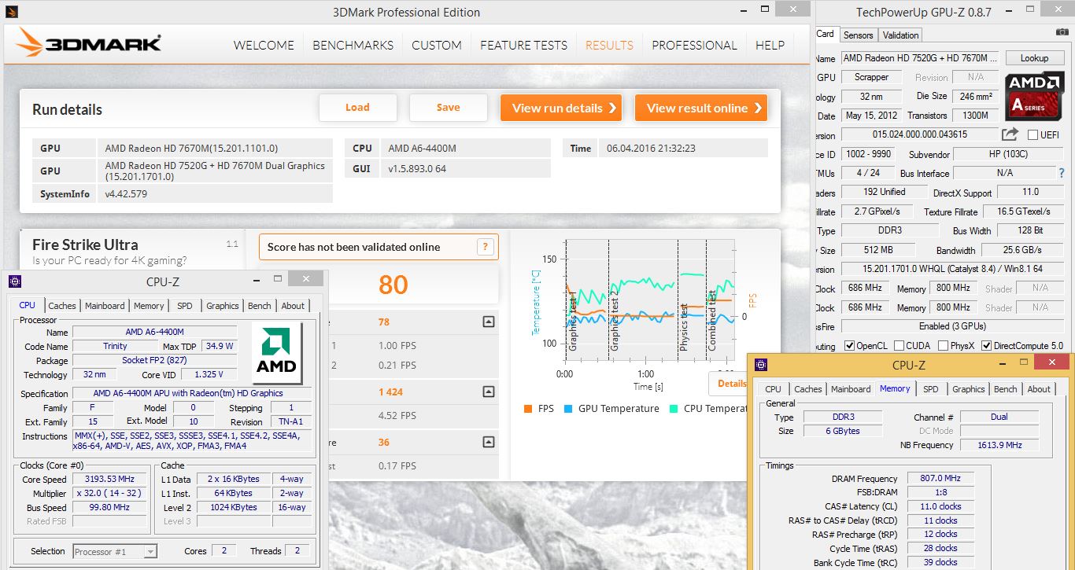Switch to the Sensors tab in GPU-Z
The width and height of the screenshot is (1075, 570).
(859, 35)
